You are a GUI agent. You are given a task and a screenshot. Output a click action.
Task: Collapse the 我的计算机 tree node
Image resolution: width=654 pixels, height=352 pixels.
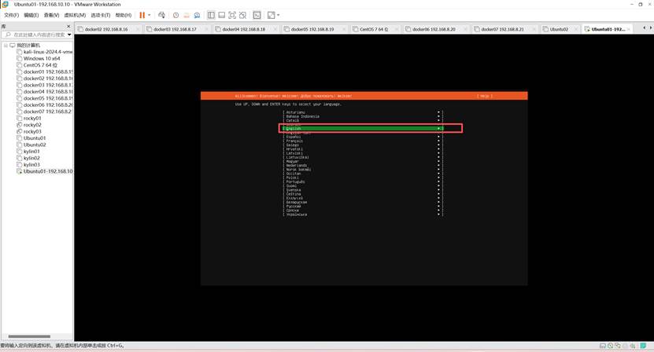(6, 45)
